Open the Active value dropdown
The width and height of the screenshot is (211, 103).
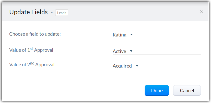119,51
